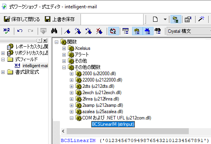211x144 pixels.
Task: Check formula syntax with X-2 icon
Action: tap(6, 31)
